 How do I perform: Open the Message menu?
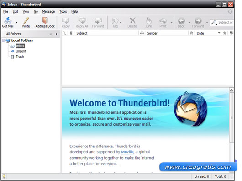coord(48,11)
